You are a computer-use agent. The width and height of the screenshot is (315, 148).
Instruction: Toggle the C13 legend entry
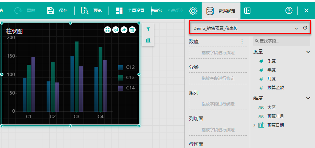pos(126,78)
